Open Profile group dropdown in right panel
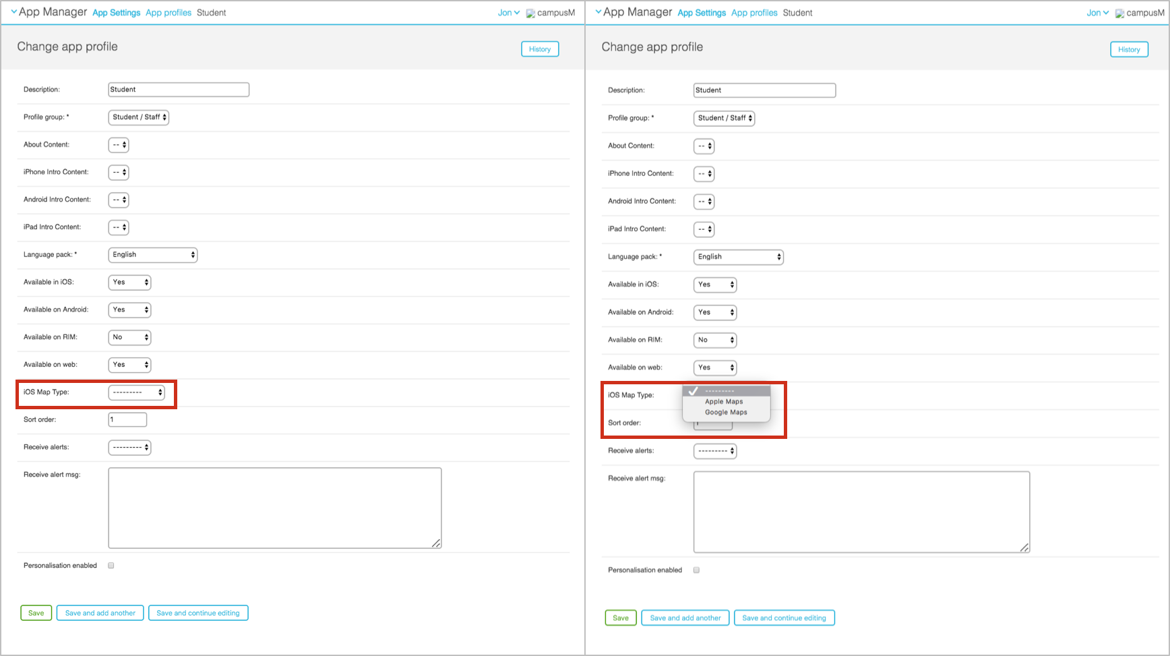The width and height of the screenshot is (1170, 656). (x=724, y=118)
